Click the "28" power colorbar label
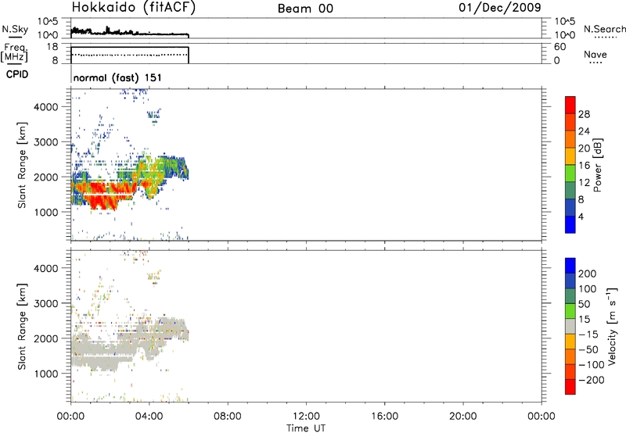Image resolution: width=626 pixels, height=433 pixels. [584, 114]
